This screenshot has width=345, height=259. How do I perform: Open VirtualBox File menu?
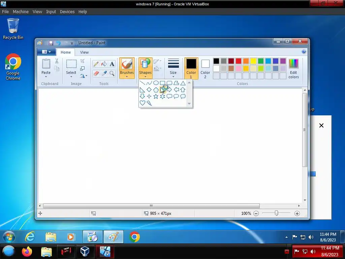click(5, 12)
